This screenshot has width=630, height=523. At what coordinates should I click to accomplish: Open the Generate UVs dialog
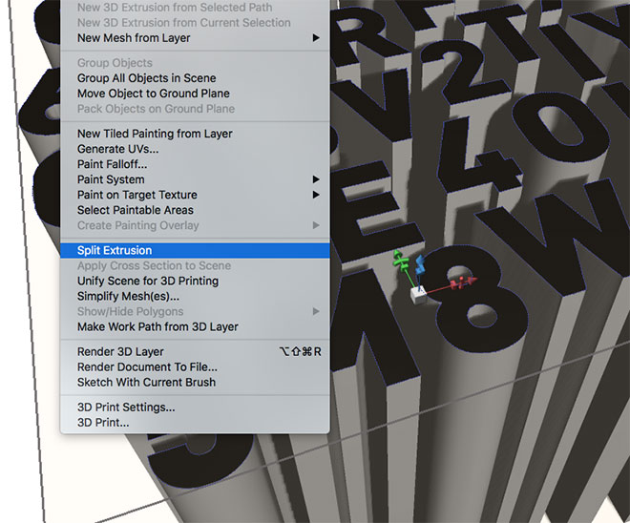pos(117,149)
